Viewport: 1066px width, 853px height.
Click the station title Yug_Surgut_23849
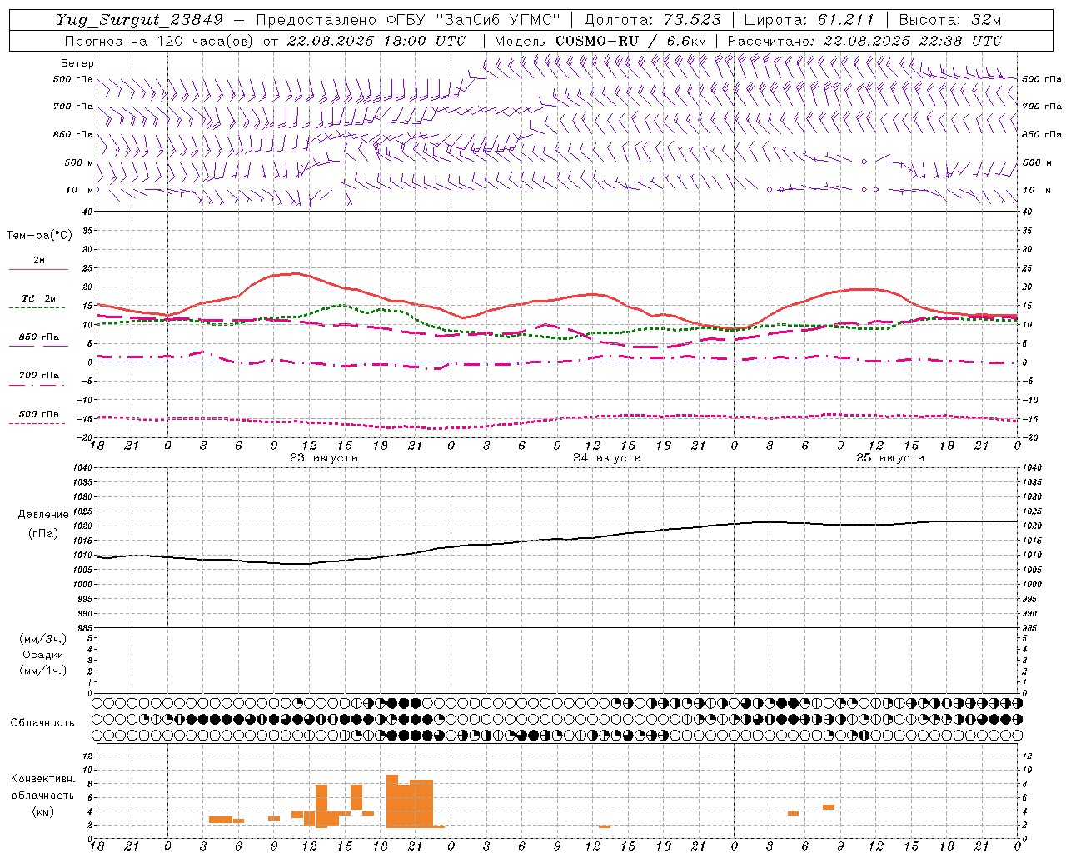[140, 20]
